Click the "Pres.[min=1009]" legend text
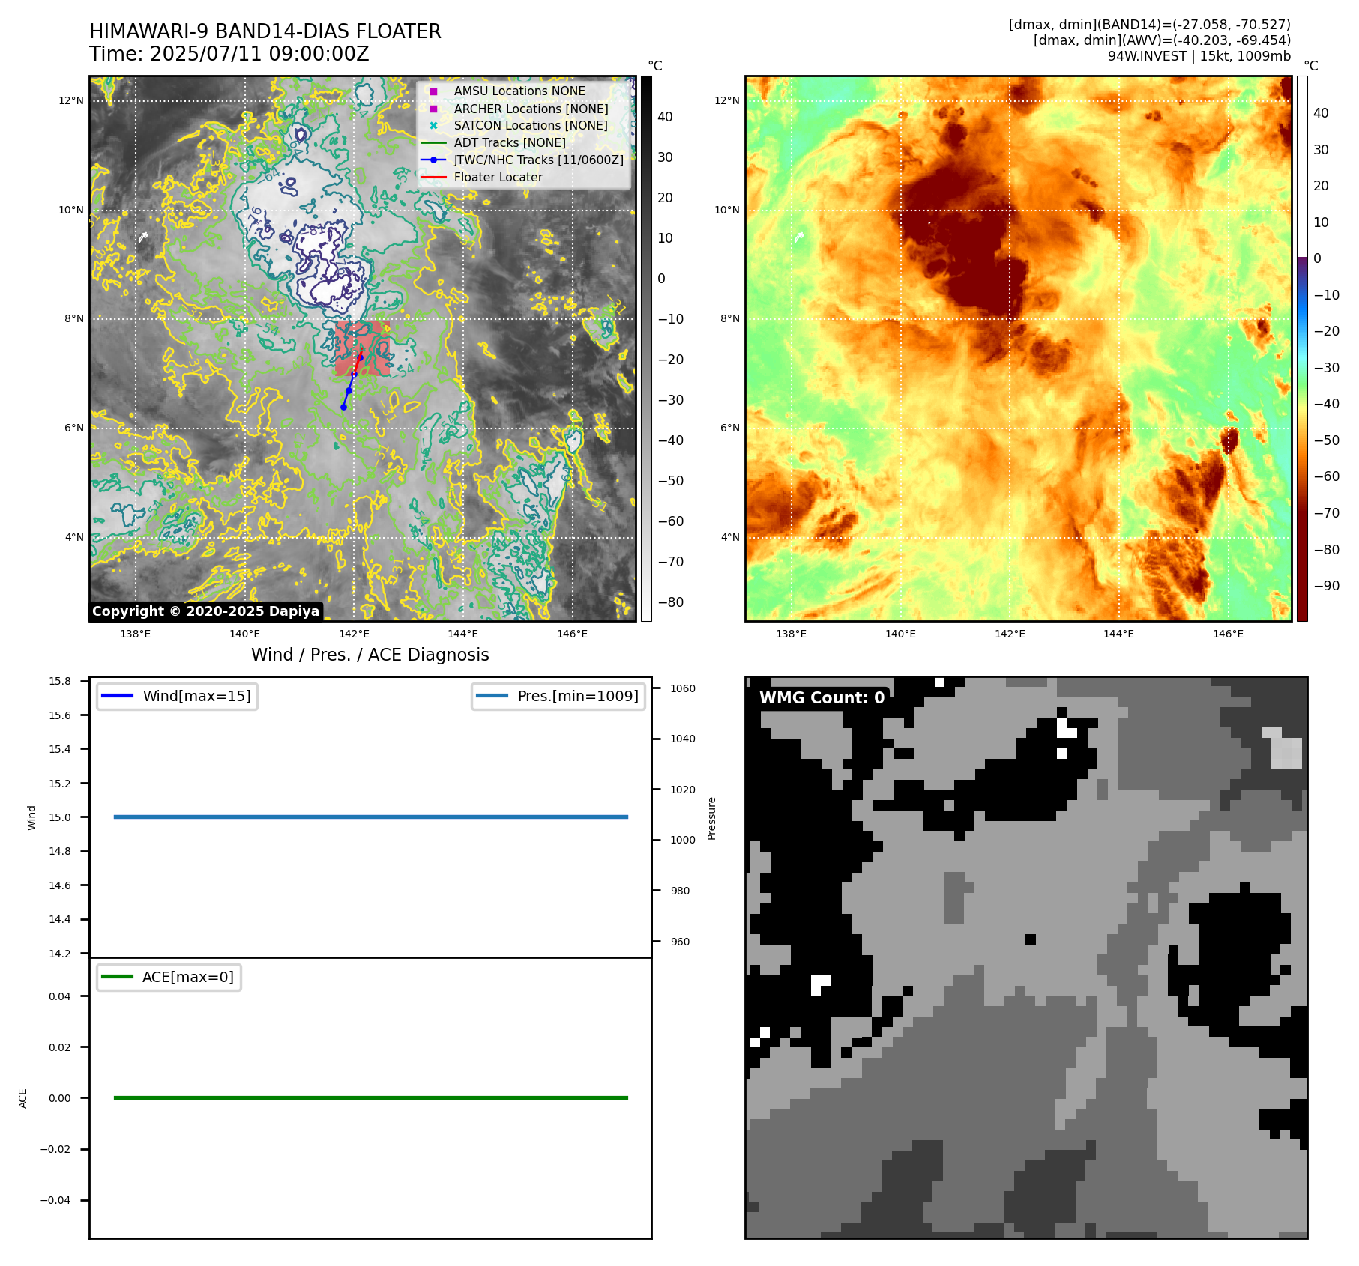This screenshot has height=1266, width=1359. coord(579,696)
